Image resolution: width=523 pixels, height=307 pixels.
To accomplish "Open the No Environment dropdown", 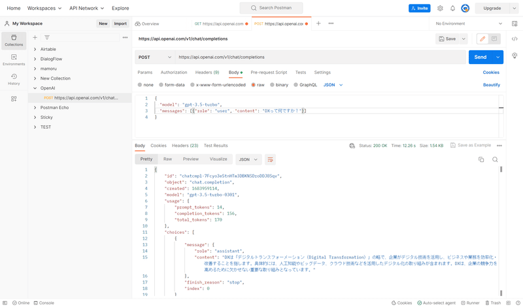I will pos(468,24).
